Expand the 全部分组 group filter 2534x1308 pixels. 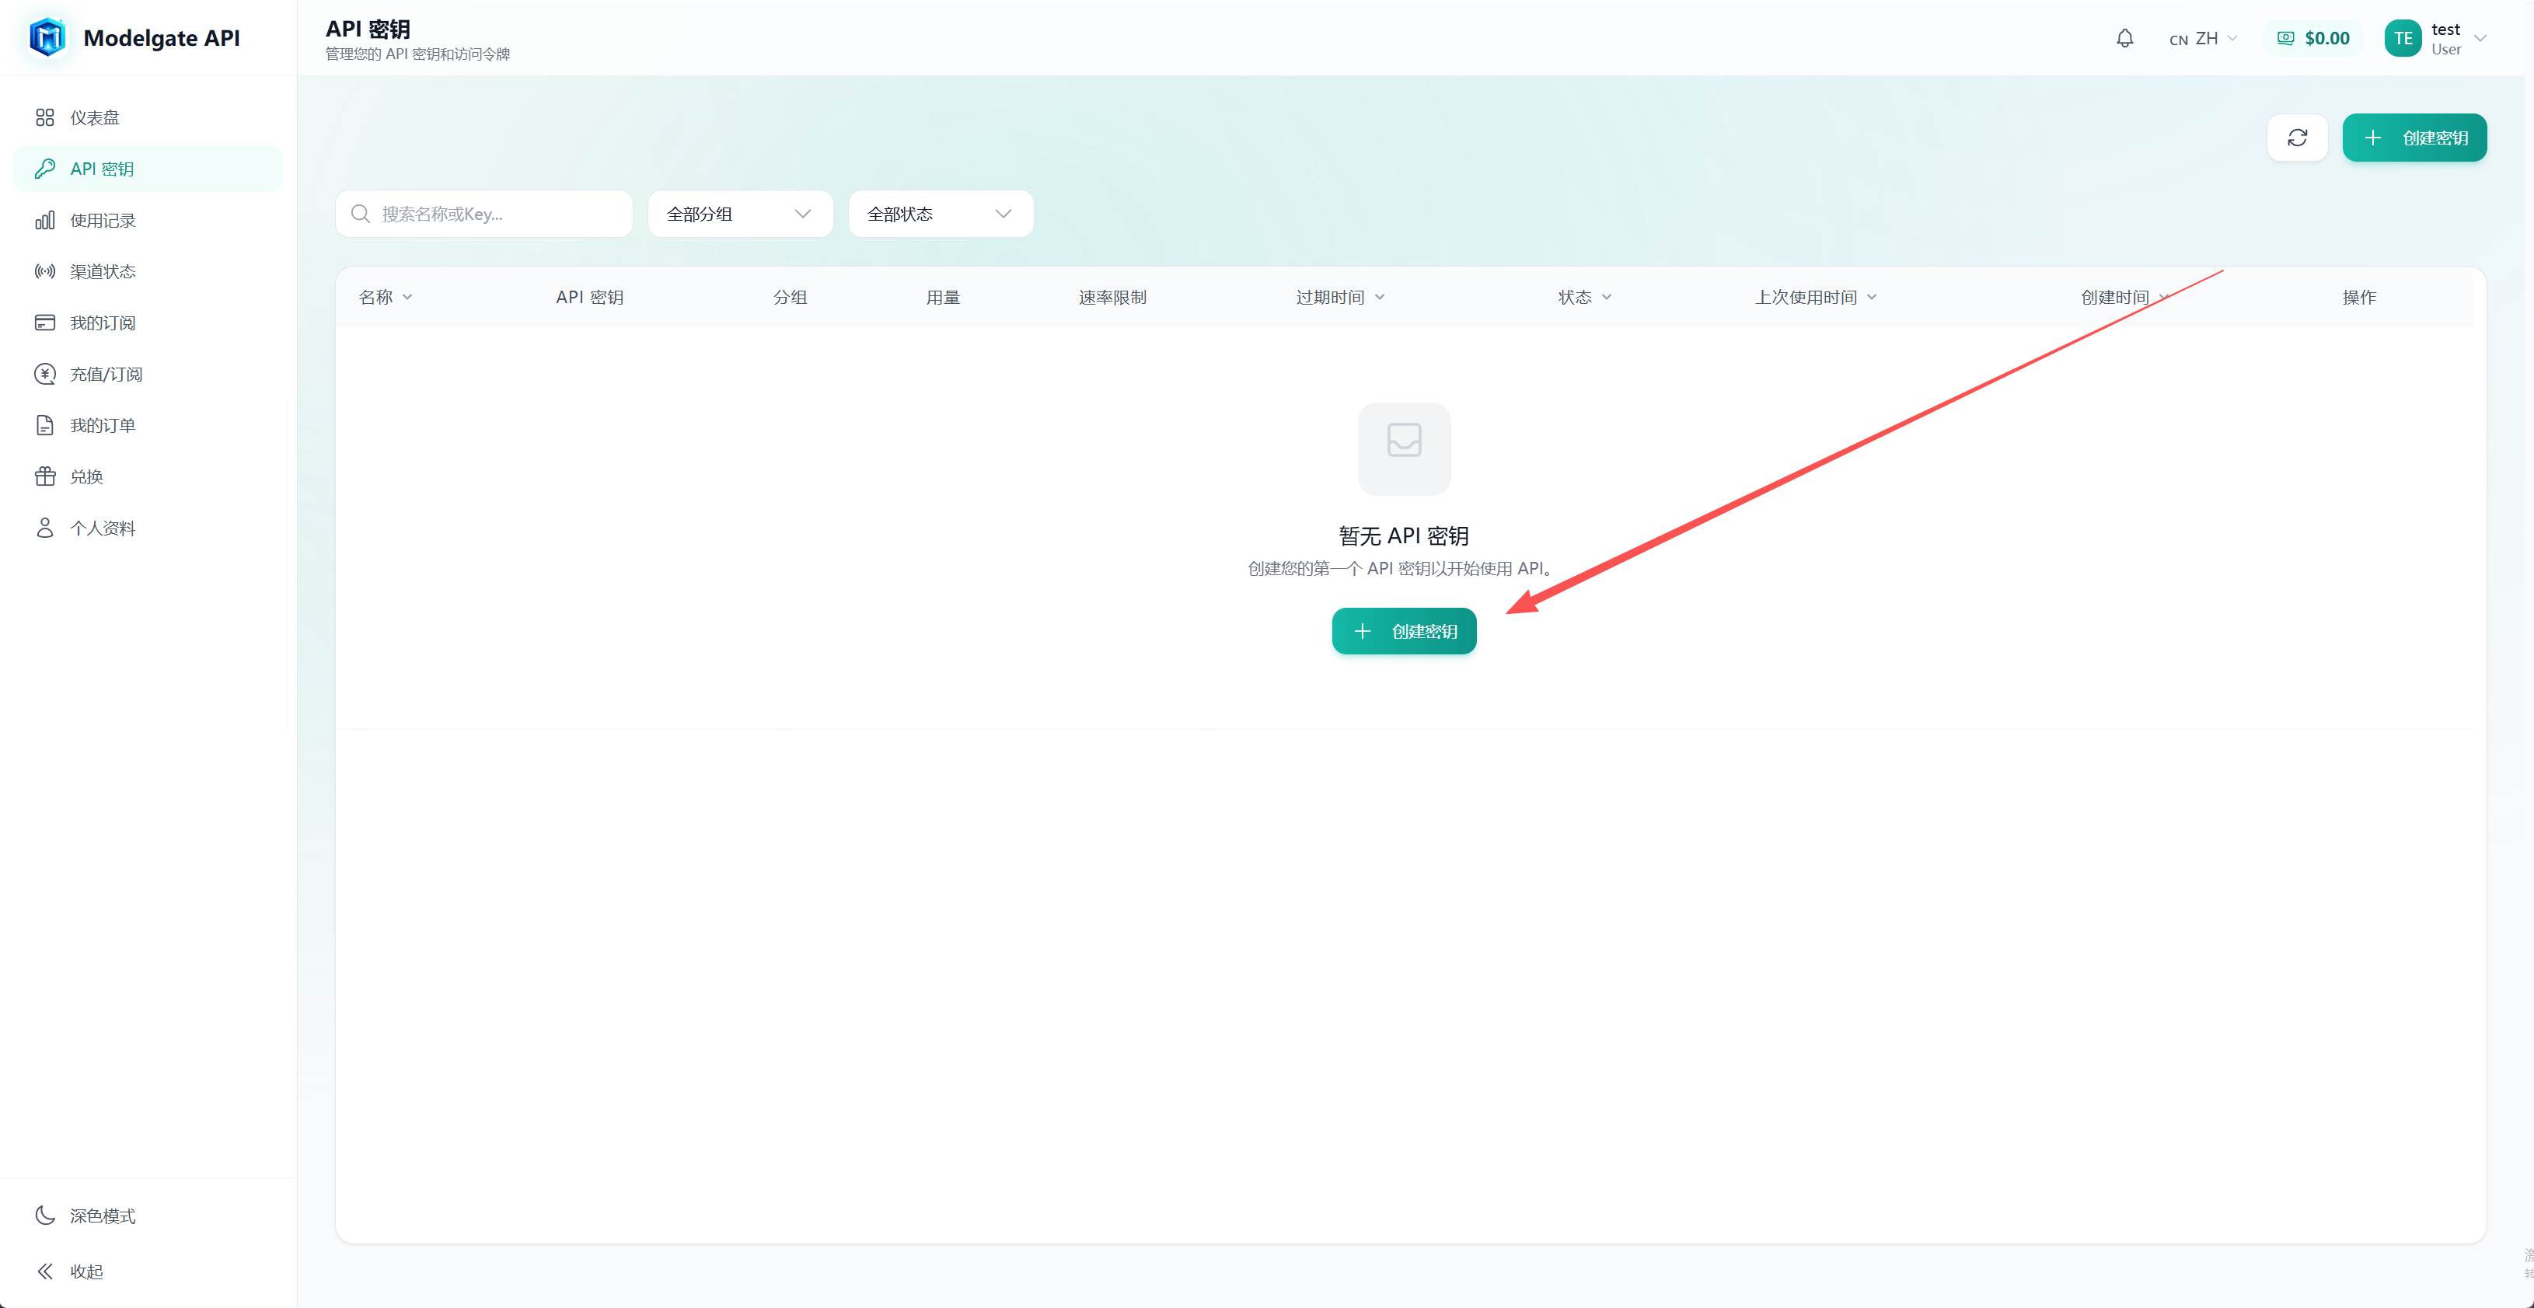[x=740, y=214]
